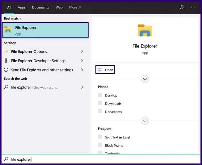Click the magnifier icon in the search box
The height and width of the screenshot is (165, 202).
tap(6, 159)
